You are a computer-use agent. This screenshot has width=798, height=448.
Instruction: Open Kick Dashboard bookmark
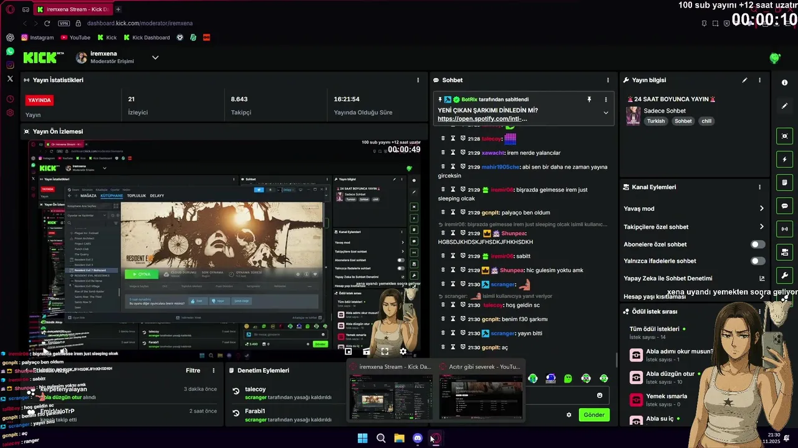[x=147, y=37]
